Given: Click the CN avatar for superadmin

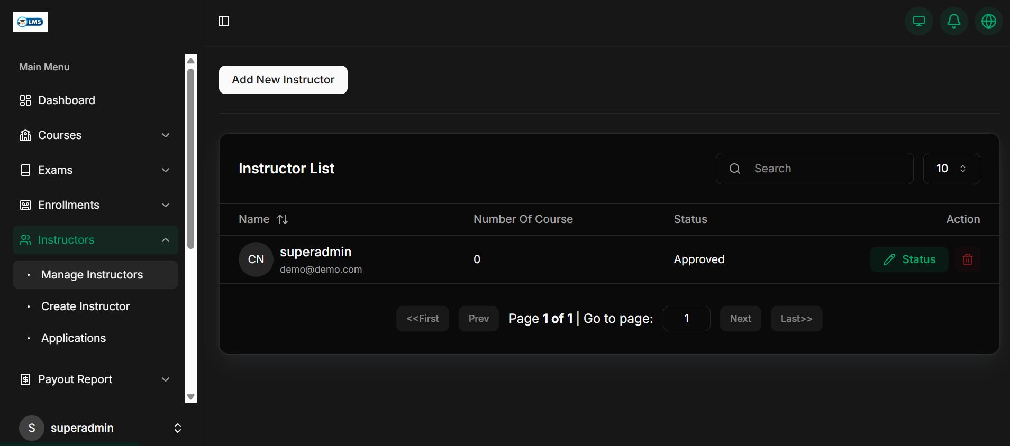Looking at the screenshot, I should [256, 259].
